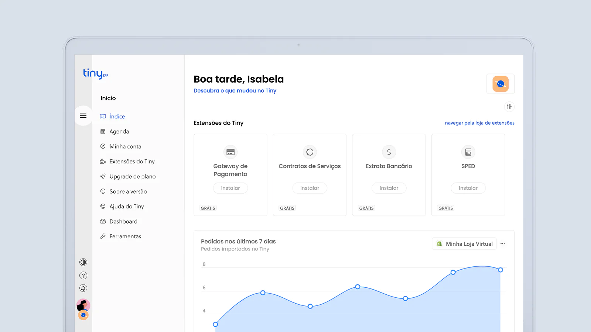Install SPED extension
The image size is (591, 332).
(468, 188)
